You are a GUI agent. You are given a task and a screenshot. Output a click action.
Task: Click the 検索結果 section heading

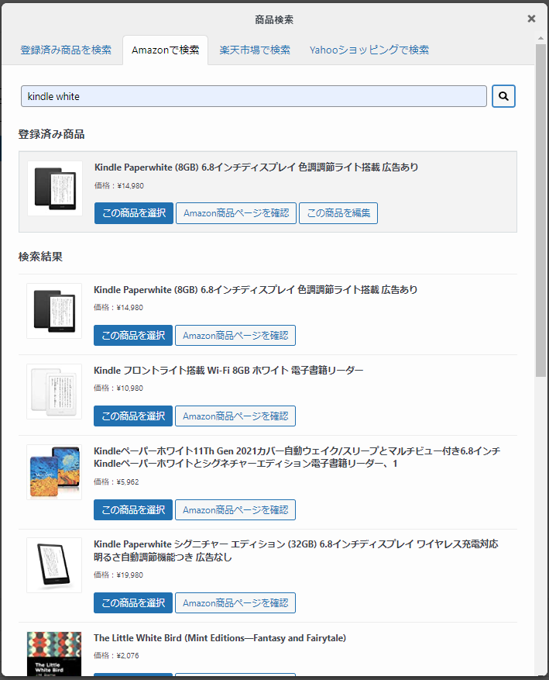40,257
